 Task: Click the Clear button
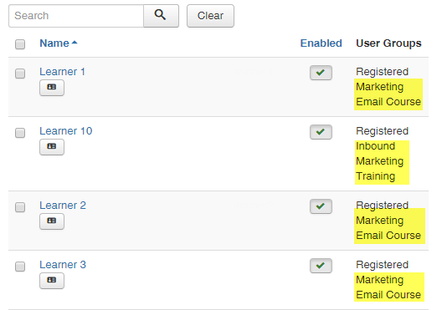click(x=210, y=16)
